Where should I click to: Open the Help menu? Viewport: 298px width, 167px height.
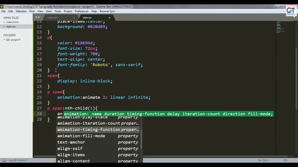click(x=94, y=11)
